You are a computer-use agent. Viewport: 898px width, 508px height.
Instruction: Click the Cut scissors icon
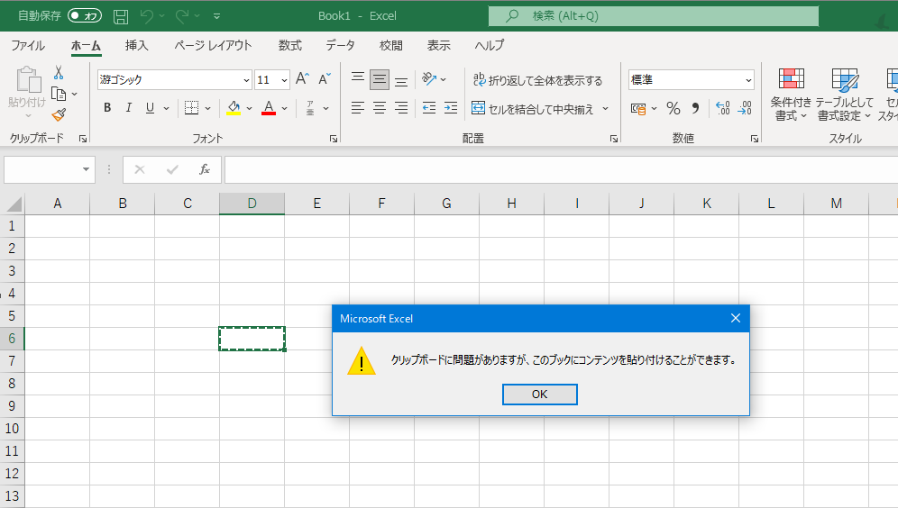59,73
